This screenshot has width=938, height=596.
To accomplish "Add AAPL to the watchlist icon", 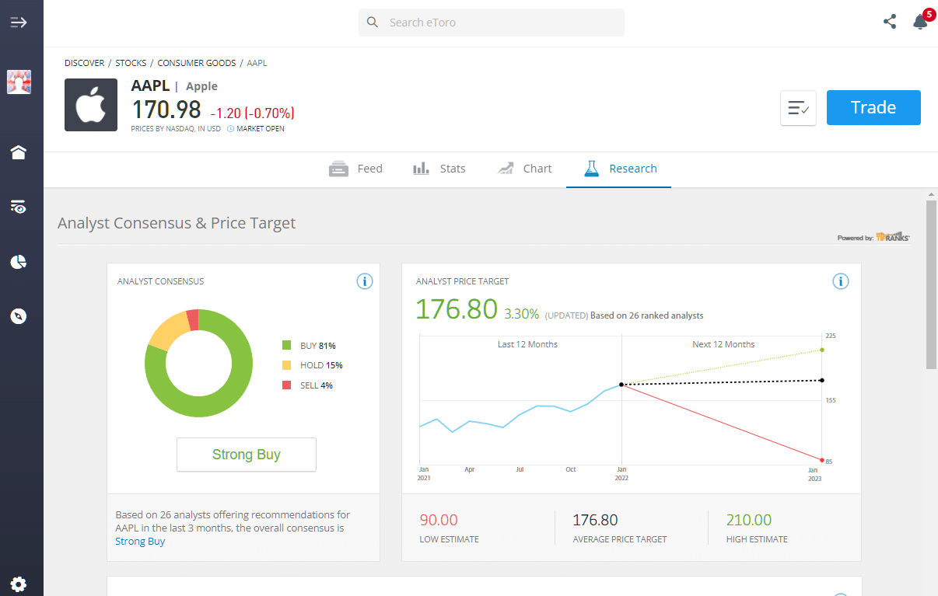I will coord(798,108).
